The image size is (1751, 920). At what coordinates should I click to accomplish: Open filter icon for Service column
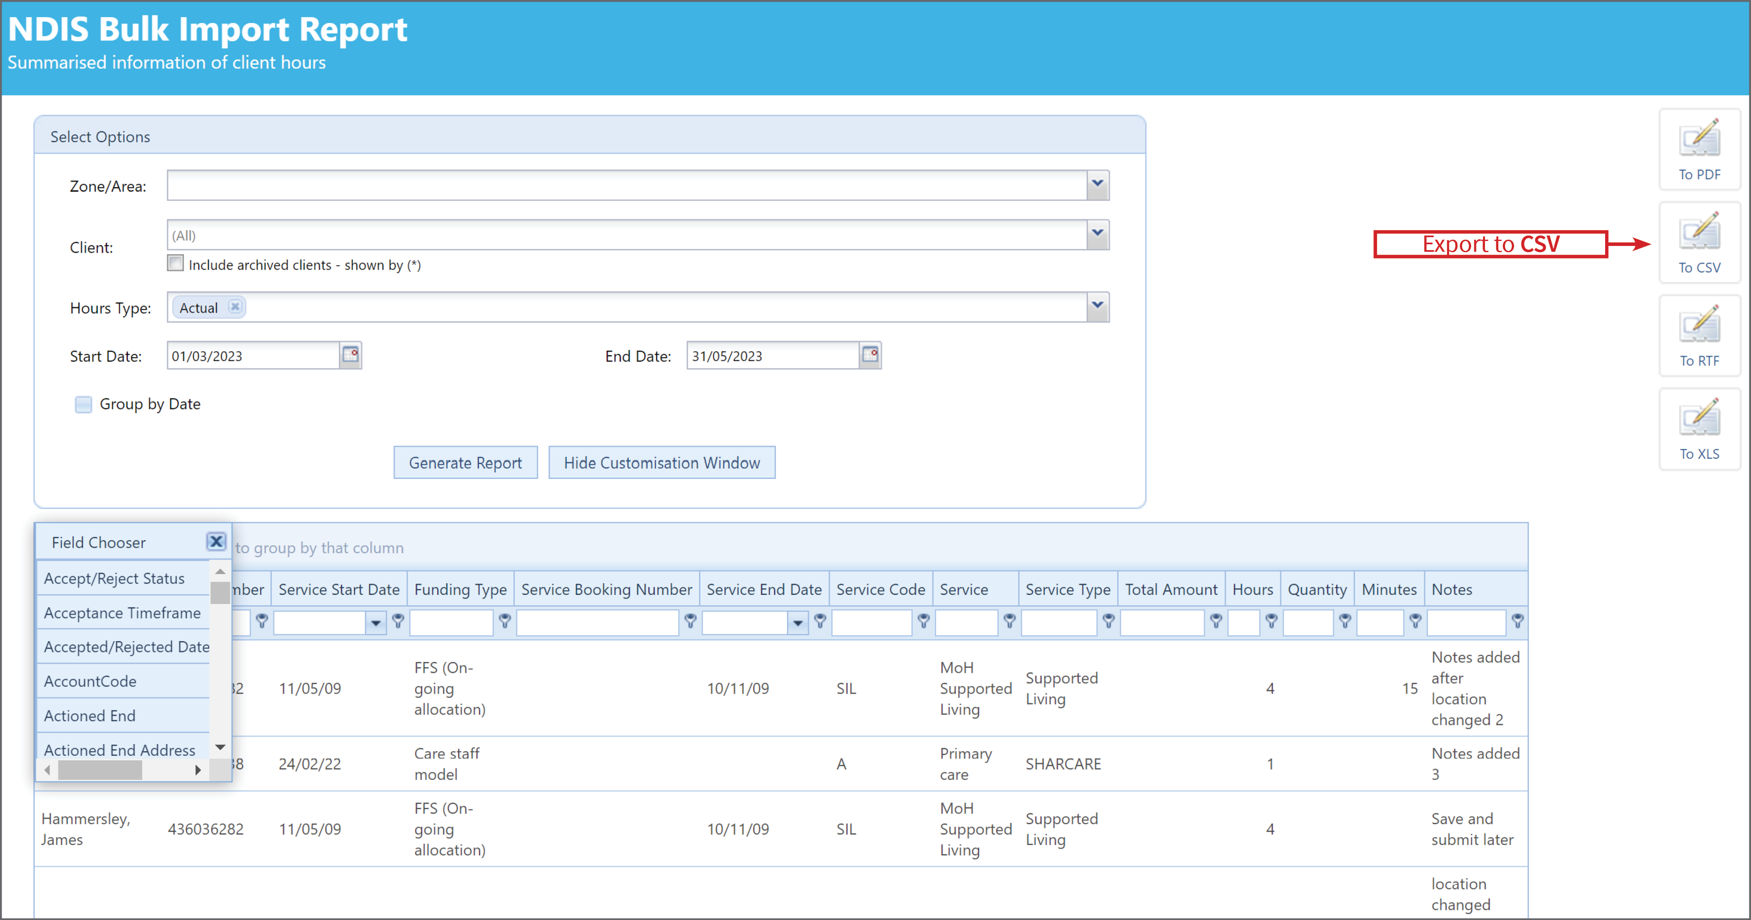click(1010, 621)
